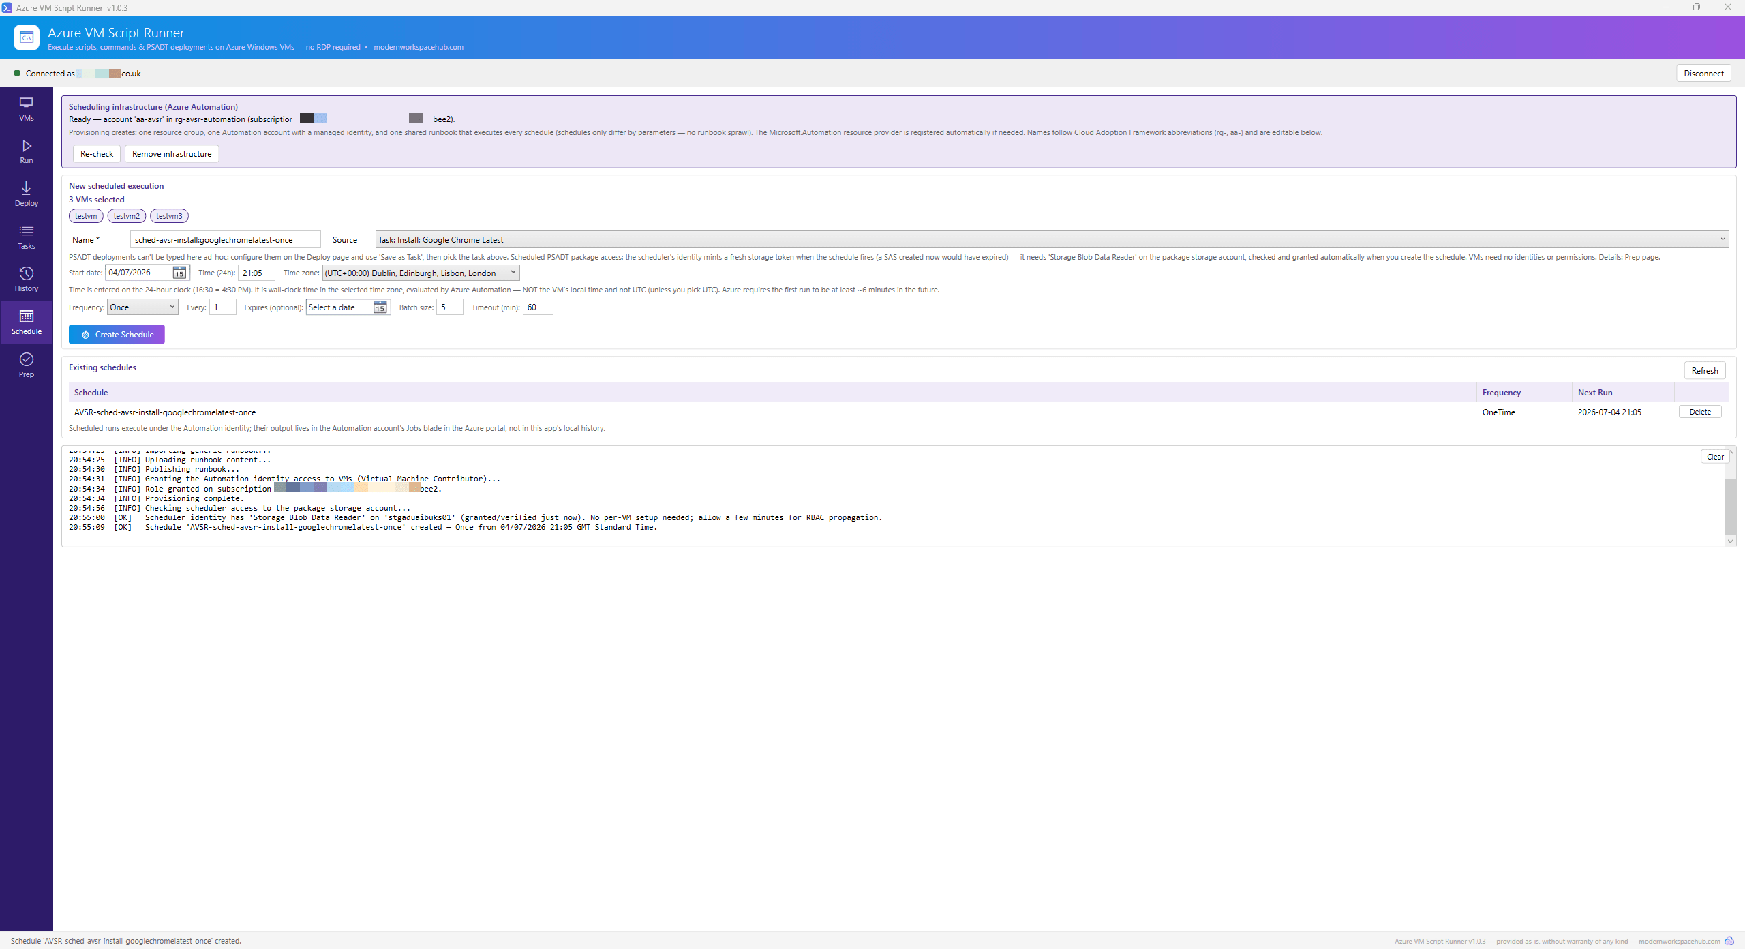Viewport: 1745px width, 949px height.
Task: Open History in the sidebar
Action: click(26, 280)
